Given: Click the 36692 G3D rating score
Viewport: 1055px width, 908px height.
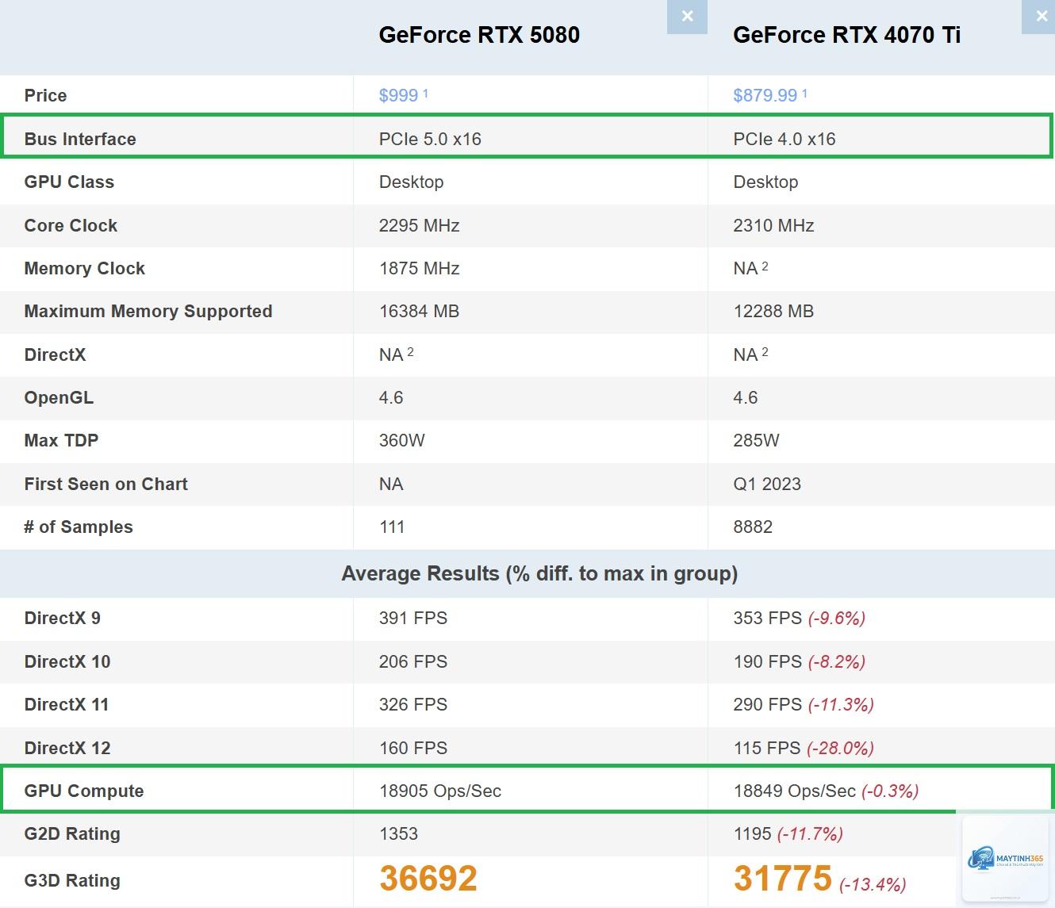Looking at the screenshot, I should point(428,879).
